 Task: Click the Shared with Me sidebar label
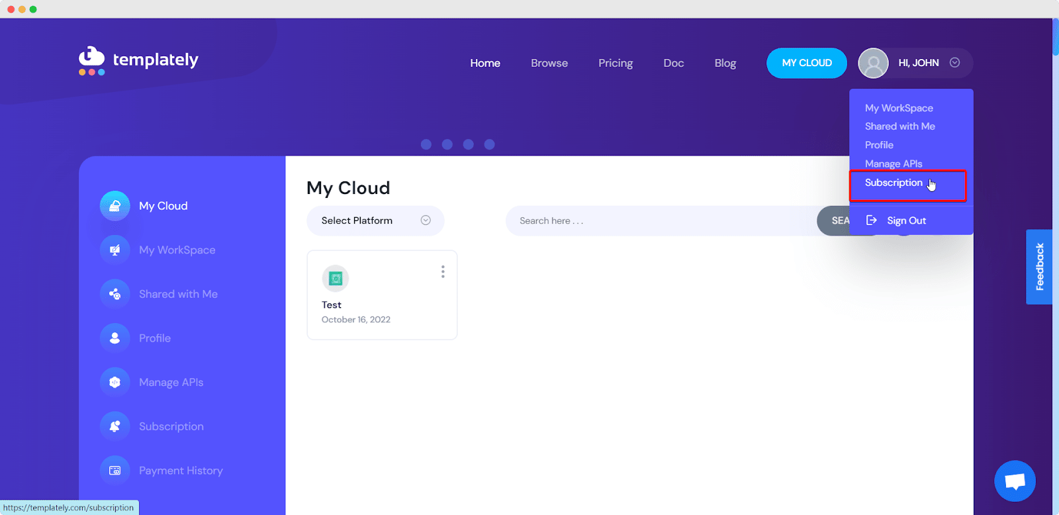[x=178, y=294]
